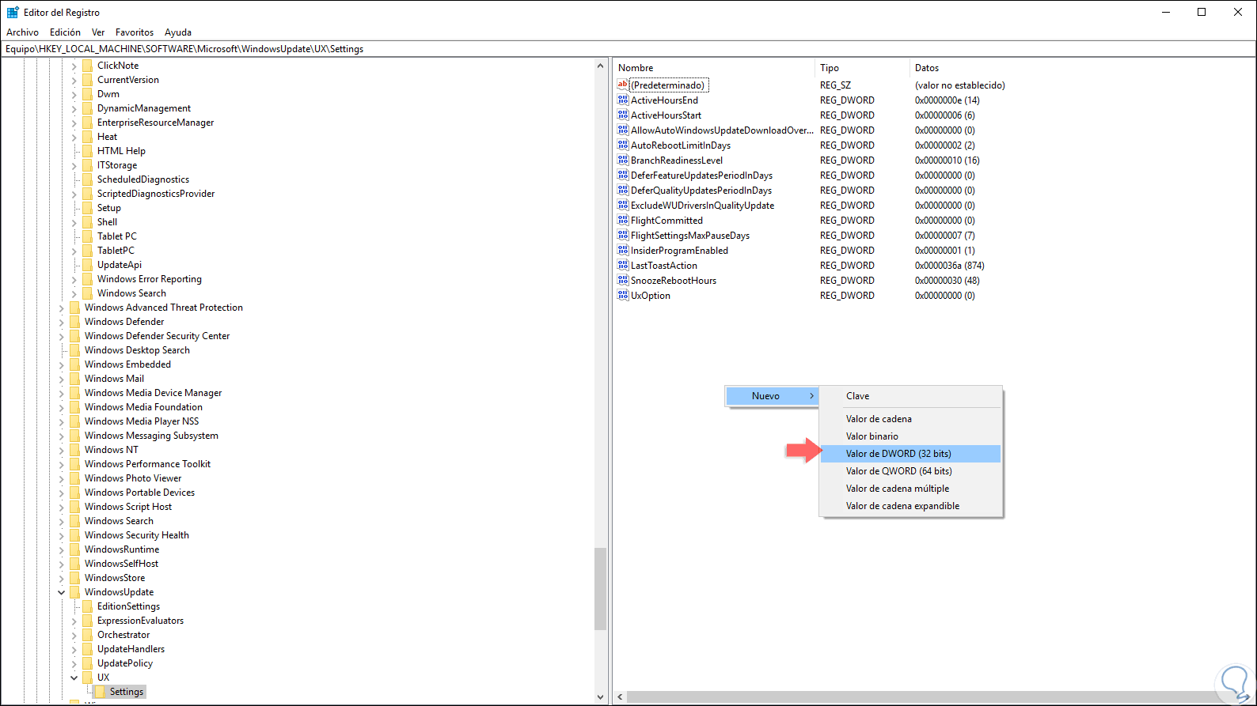This screenshot has width=1257, height=706.
Task: Select the EditionSettings key
Action: [128, 606]
